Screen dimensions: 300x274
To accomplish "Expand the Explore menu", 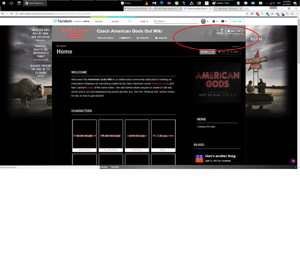I will 144,38.
